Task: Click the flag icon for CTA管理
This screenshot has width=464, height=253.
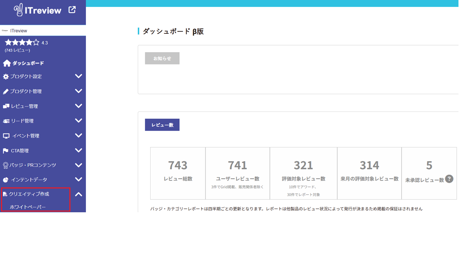Action: click(6, 151)
